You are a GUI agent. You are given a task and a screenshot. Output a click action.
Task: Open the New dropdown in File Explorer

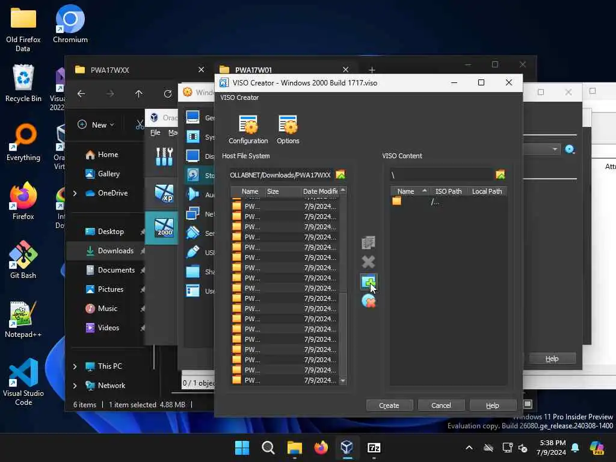pyautogui.click(x=96, y=125)
